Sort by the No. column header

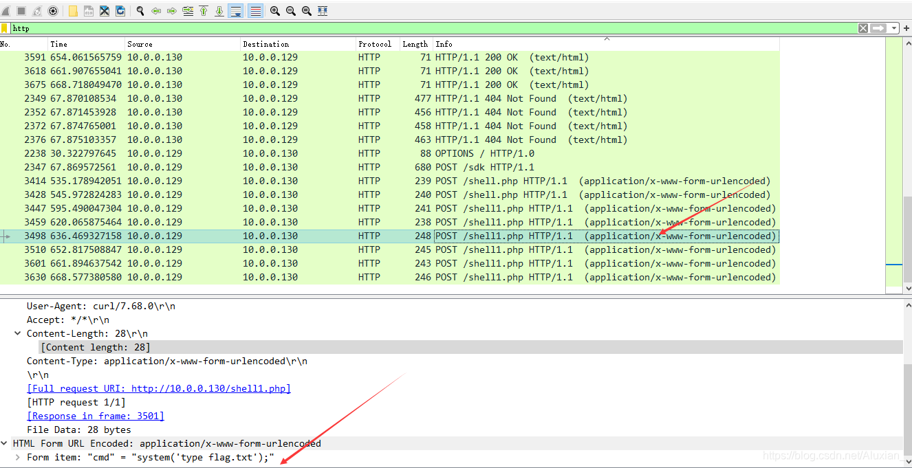(24, 44)
